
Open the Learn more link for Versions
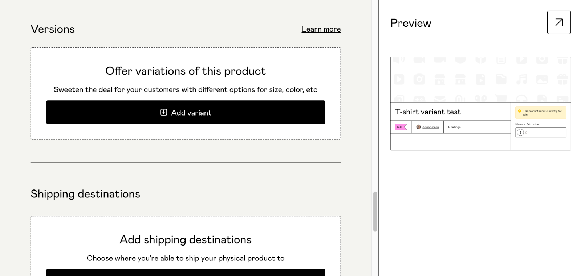click(x=321, y=29)
